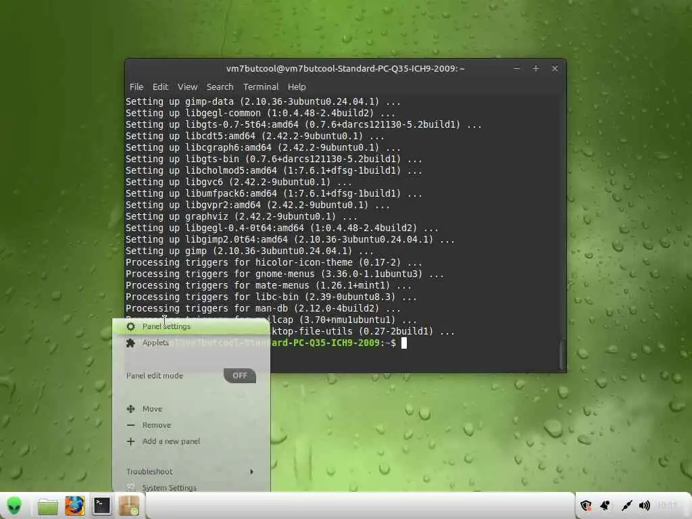Open the volume speaker tray icon
The width and height of the screenshot is (692, 519).
[x=645, y=505]
